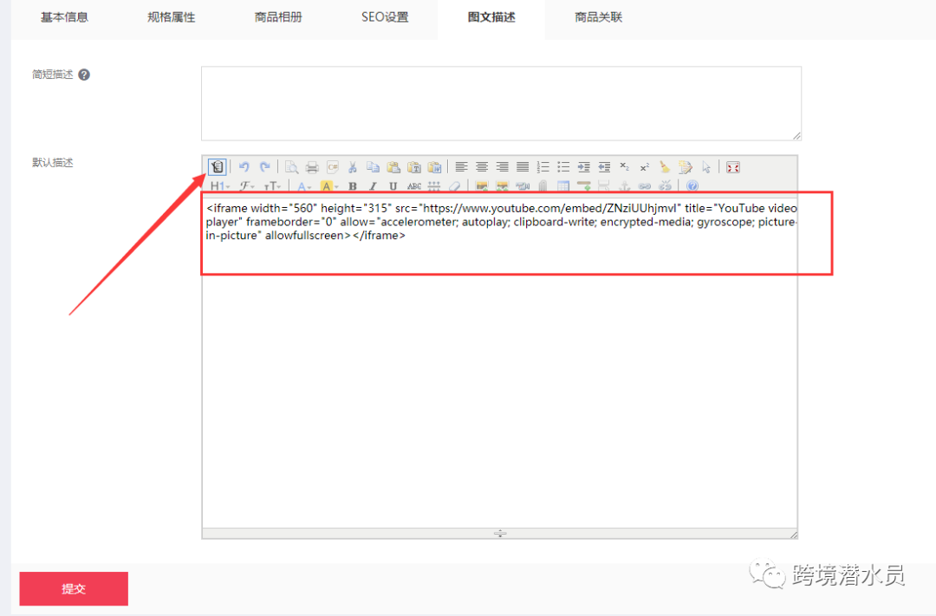Viewport: 936px width, 616px height.
Task: Open the line height option
Action: 434,186
